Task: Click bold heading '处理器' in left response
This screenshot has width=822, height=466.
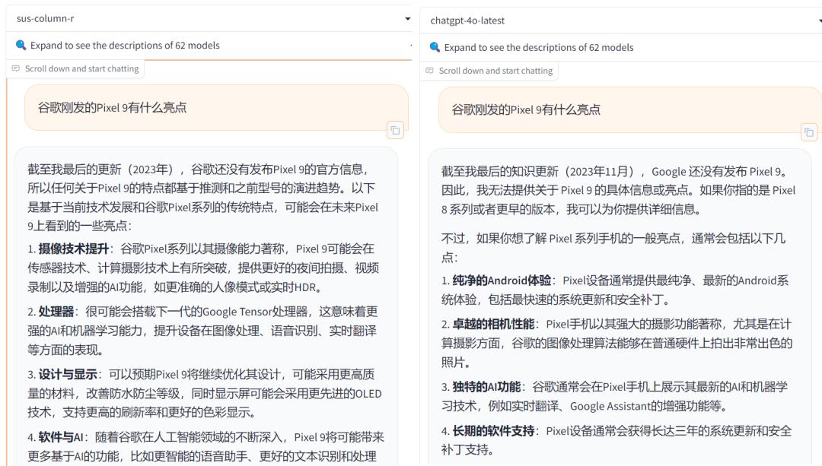Action: [56, 312]
